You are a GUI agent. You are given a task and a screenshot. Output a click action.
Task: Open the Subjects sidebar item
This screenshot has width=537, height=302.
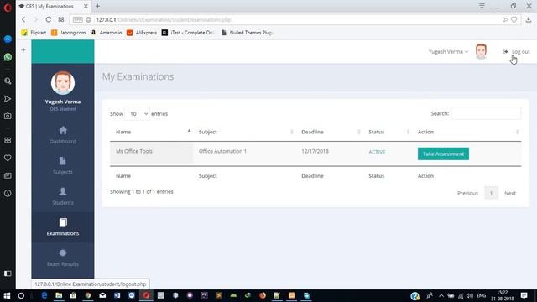click(63, 166)
